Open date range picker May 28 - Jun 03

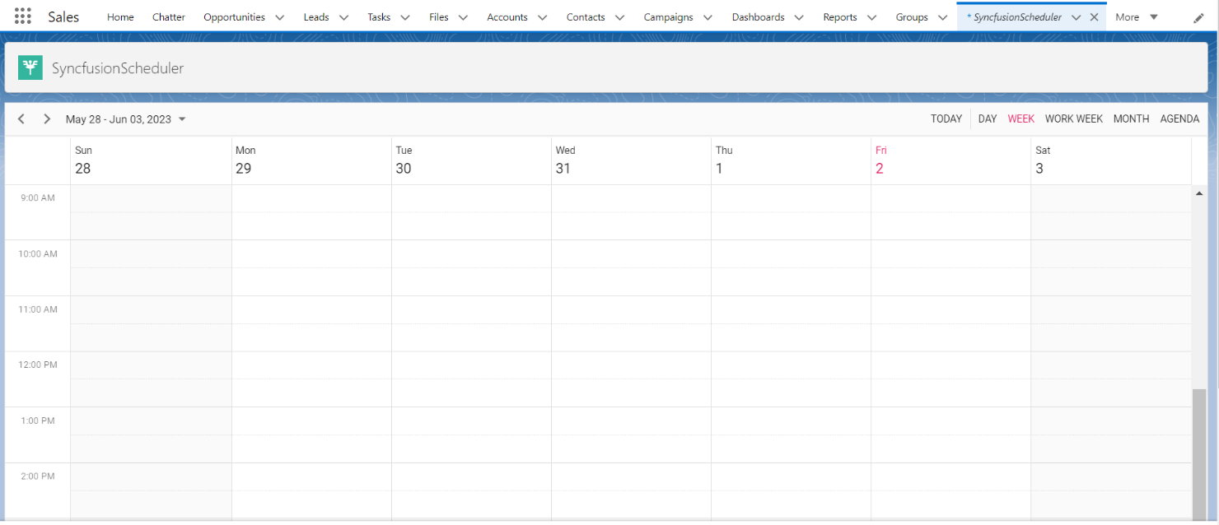126,119
